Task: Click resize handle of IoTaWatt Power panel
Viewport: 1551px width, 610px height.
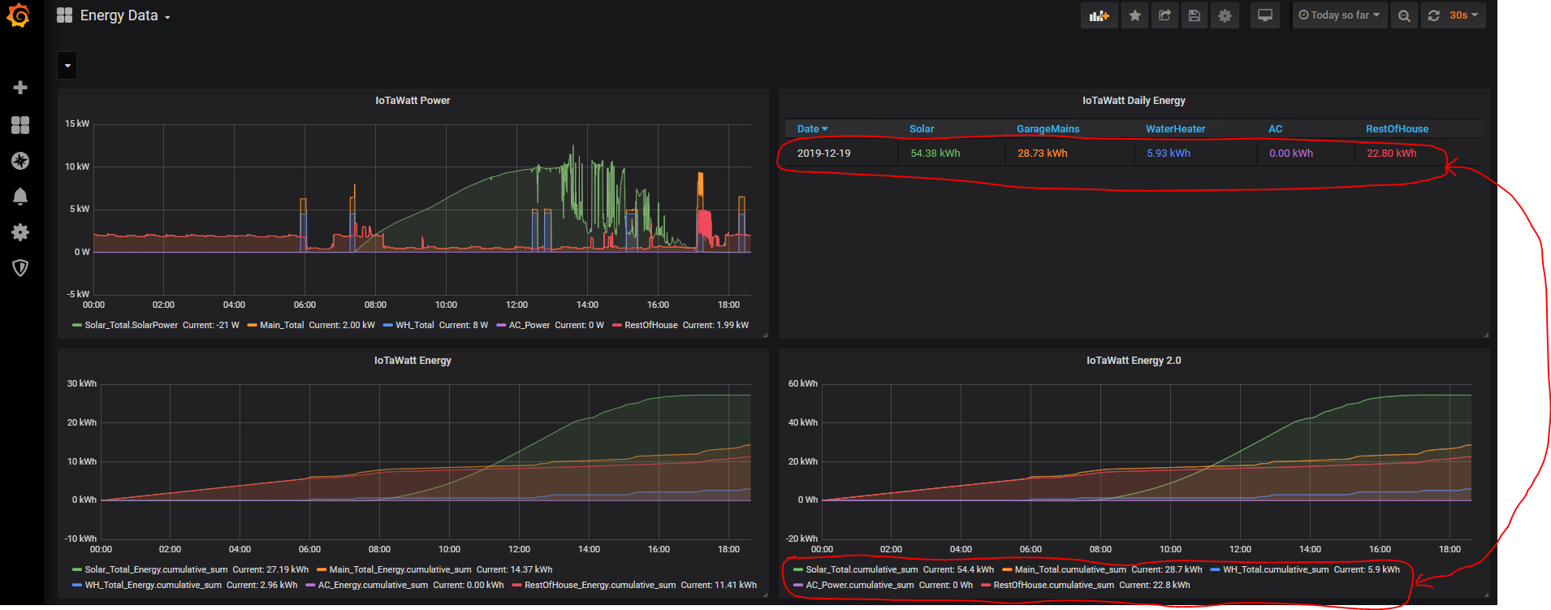Action: tap(764, 335)
